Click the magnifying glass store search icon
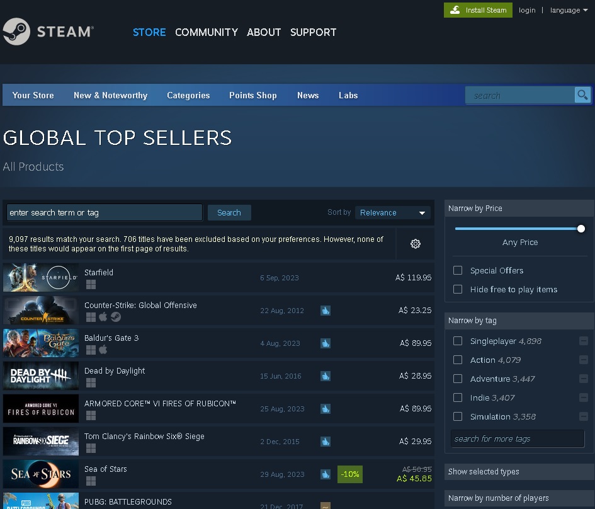 coord(582,95)
